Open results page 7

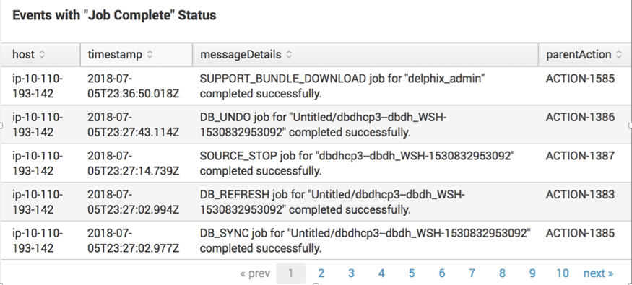coord(472,273)
